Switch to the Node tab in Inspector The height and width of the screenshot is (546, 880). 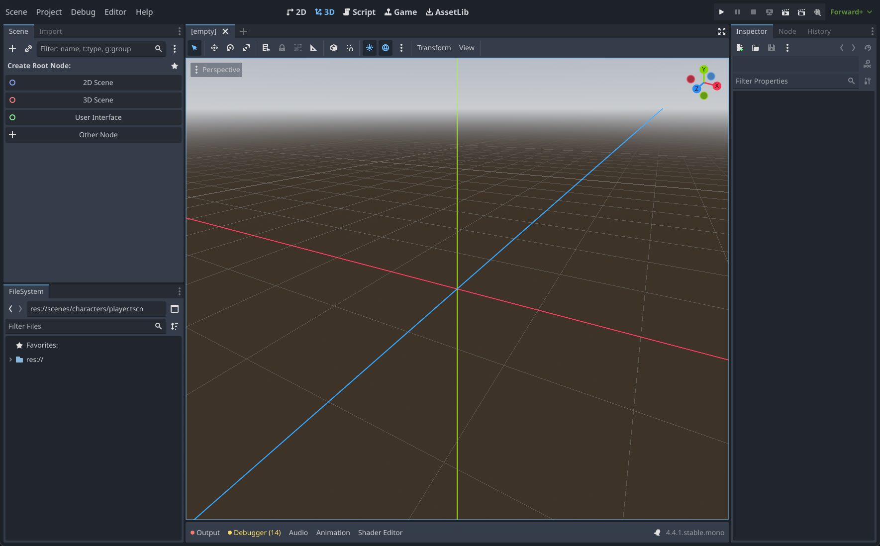[x=787, y=31]
